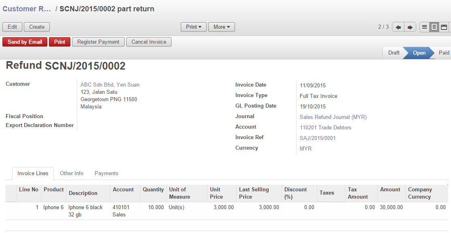The image size is (451, 233).
Task: Open the Sales Refund Journal link
Action: pyautogui.click(x=333, y=117)
